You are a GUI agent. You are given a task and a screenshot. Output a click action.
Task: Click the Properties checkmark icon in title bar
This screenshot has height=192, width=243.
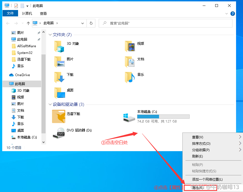pyautogui.click(x=16, y=6)
